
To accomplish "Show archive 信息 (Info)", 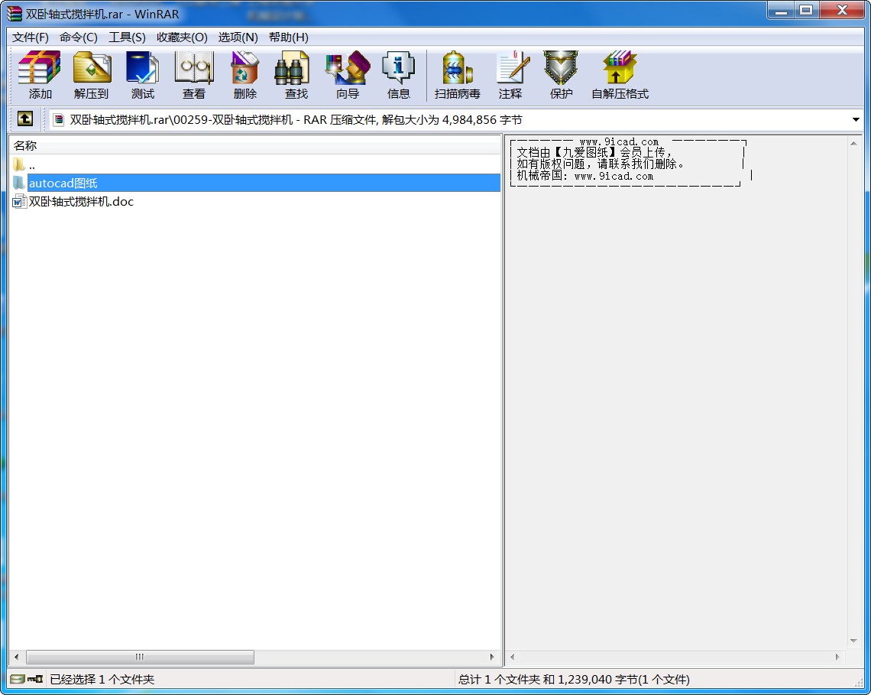I will [x=398, y=75].
